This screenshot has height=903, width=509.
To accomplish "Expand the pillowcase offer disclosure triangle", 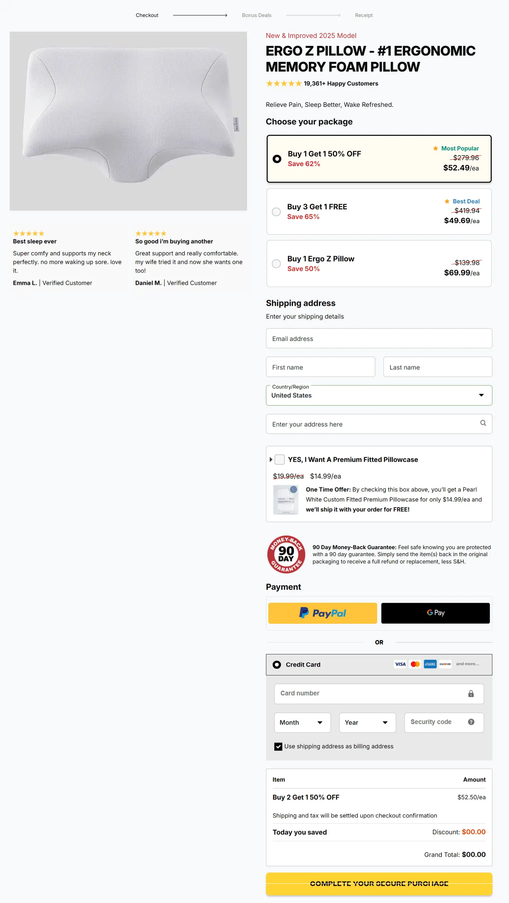I will coord(271,459).
